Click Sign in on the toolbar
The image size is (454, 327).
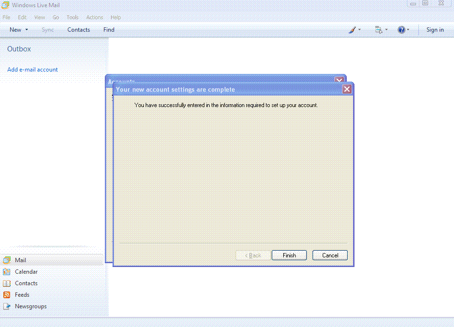click(435, 30)
